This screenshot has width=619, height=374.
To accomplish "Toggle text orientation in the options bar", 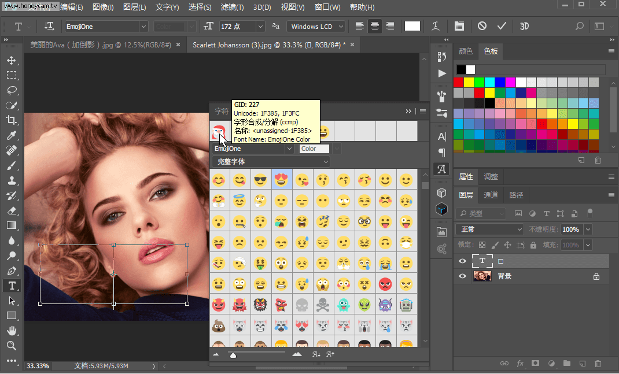I will [x=49, y=26].
